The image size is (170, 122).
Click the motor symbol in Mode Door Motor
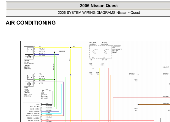(29, 84)
